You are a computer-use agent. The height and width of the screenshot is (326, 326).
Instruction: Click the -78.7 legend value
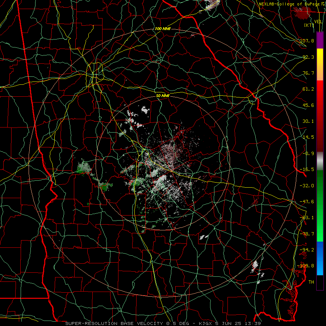pyautogui.click(x=307, y=234)
